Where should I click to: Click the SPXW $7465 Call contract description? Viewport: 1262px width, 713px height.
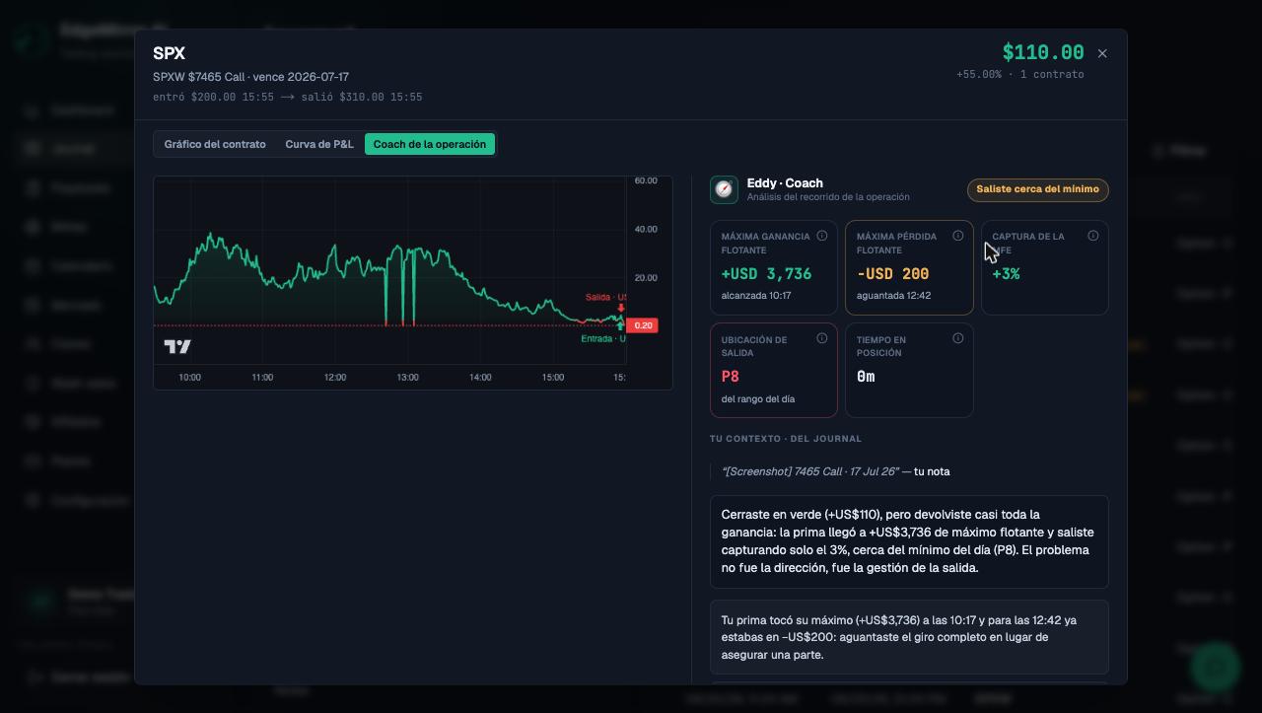point(250,77)
